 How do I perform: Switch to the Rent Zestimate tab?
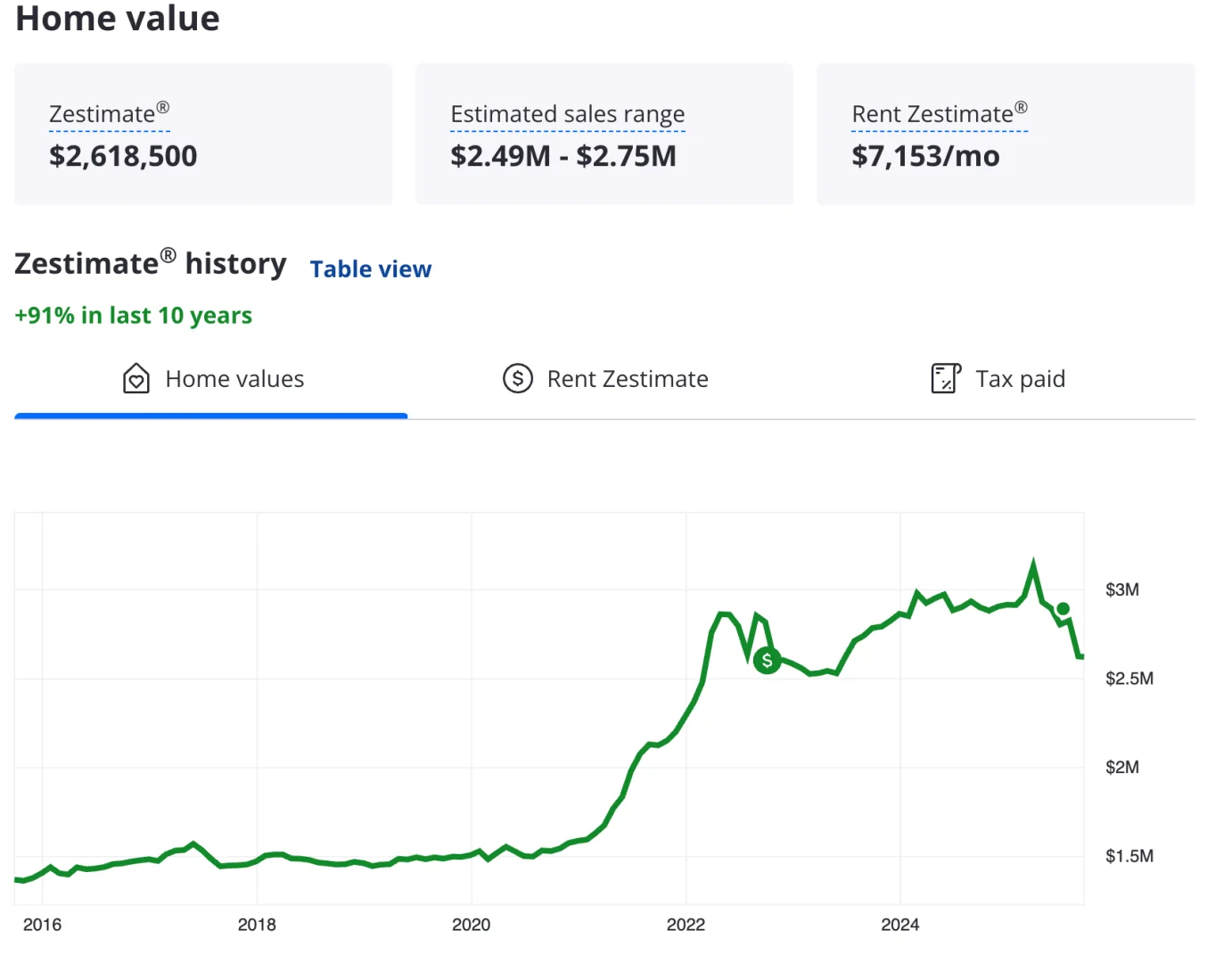(627, 379)
